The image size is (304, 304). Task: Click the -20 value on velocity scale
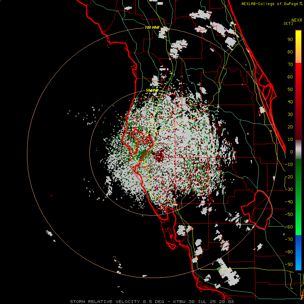pyautogui.click(x=289, y=177)
